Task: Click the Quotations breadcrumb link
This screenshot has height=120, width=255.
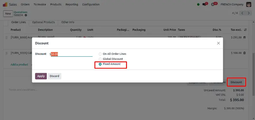Action: point(21,12)
